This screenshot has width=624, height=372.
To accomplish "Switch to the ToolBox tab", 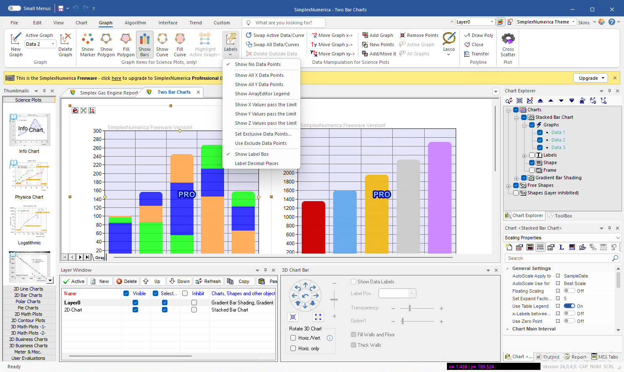I will pos(560,216).
